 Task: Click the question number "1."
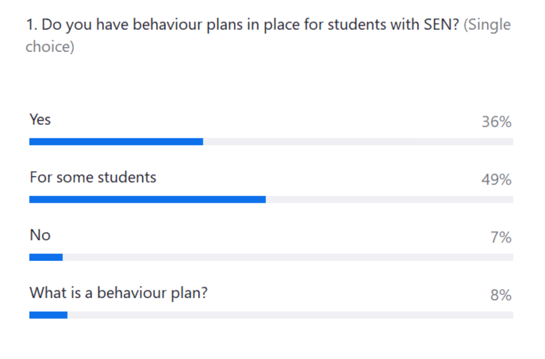coord(32,25)
